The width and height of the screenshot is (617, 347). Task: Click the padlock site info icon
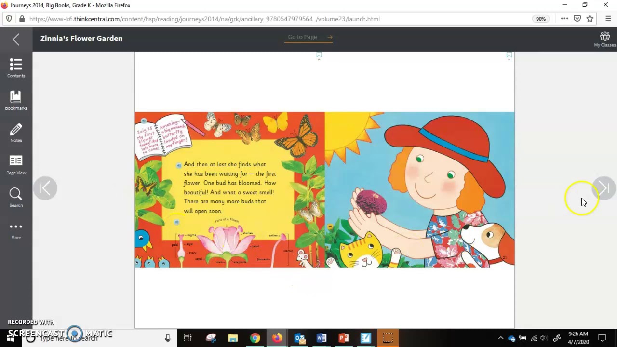pyautogui.click(x=22, y=19)
